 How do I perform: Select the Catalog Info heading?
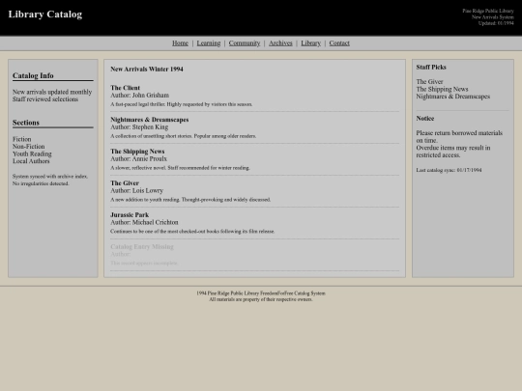[x=33, y=75]
